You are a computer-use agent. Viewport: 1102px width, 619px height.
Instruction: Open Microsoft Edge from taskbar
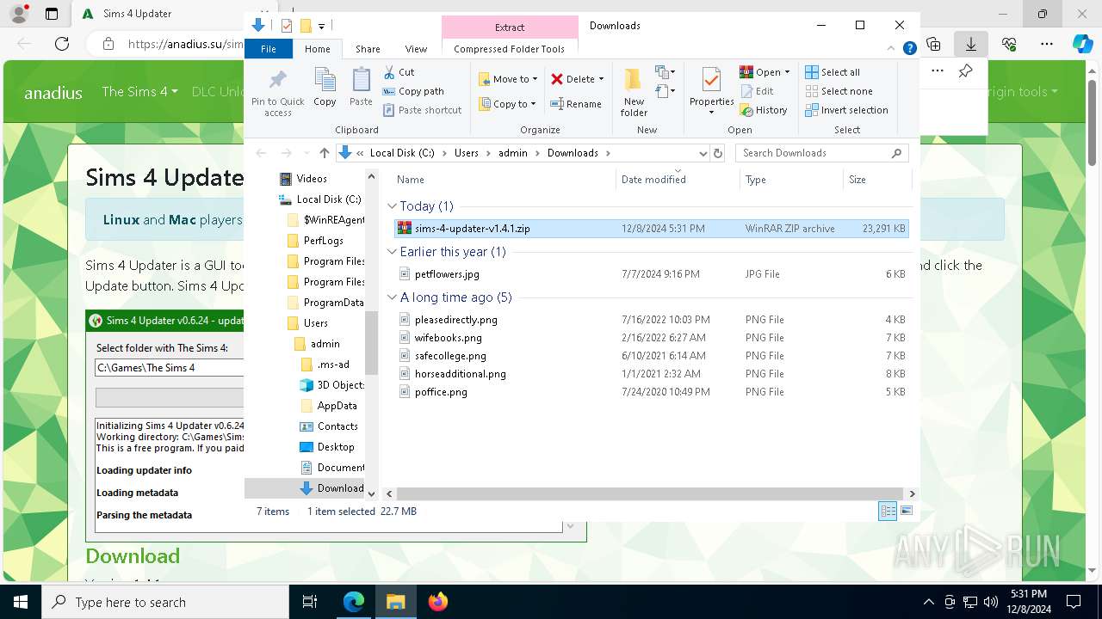(x=354, y=602)
